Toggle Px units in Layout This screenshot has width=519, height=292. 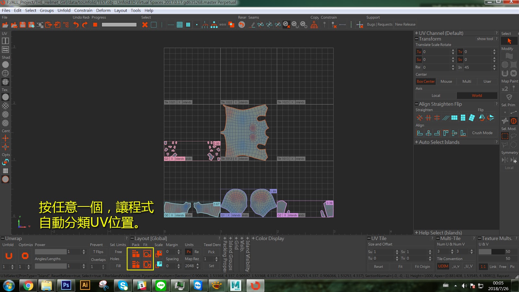pos(189,252)
